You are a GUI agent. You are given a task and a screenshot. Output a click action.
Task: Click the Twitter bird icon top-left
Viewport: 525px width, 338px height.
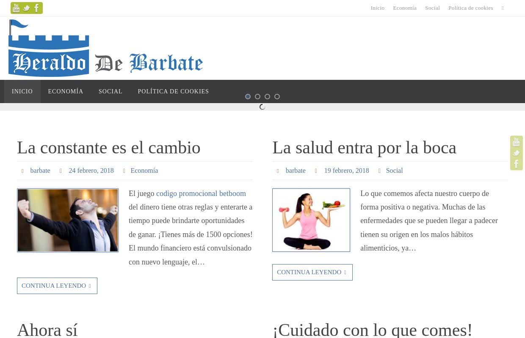tap(26, 8)
